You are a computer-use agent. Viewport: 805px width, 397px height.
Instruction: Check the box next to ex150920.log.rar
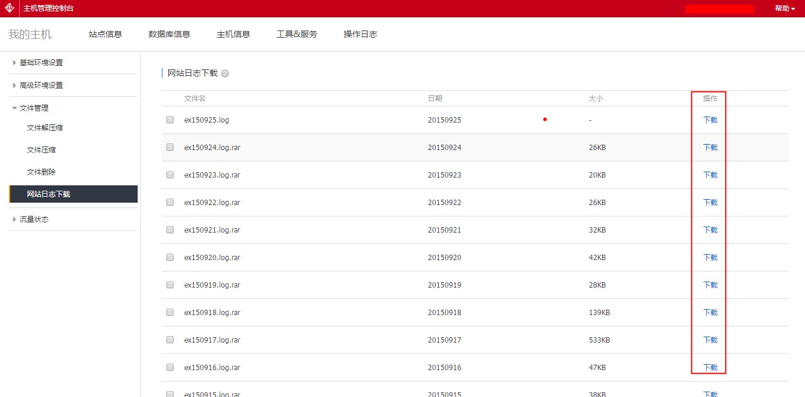click(170, 257)
